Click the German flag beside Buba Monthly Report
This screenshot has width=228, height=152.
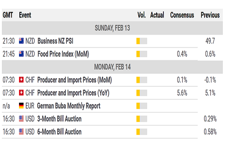[x=21, y=106]
